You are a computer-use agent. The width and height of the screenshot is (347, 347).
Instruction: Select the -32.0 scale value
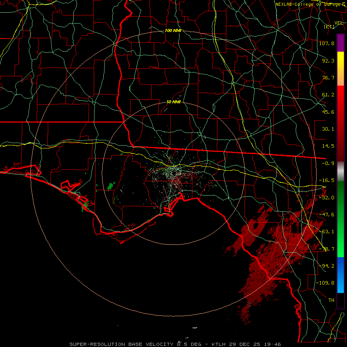click(x=327, y=198)
